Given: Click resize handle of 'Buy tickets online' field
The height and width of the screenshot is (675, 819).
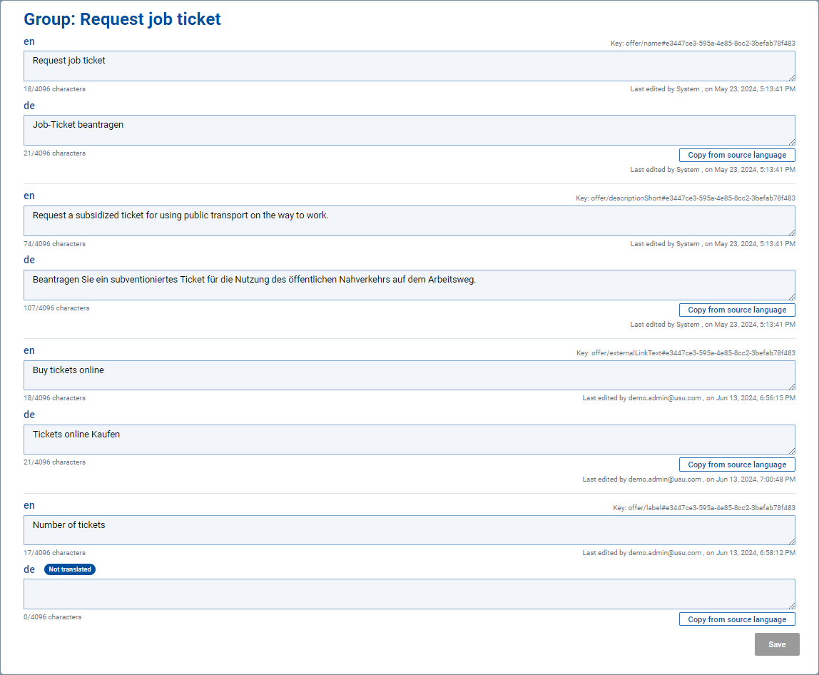Looking at the screenshot, I should (x=791, y=386).
